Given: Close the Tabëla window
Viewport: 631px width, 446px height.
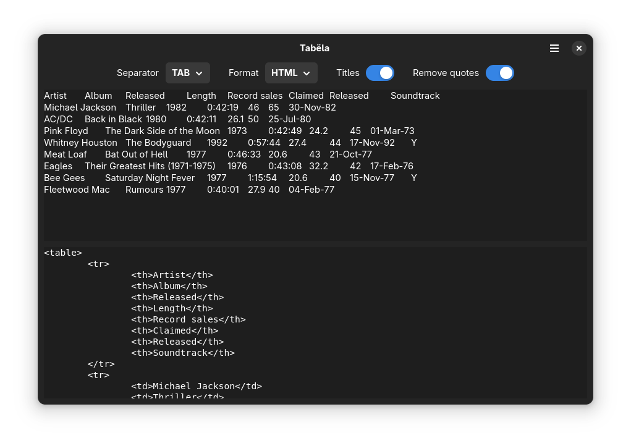Looking at the screenshot, I should (578, 48).
